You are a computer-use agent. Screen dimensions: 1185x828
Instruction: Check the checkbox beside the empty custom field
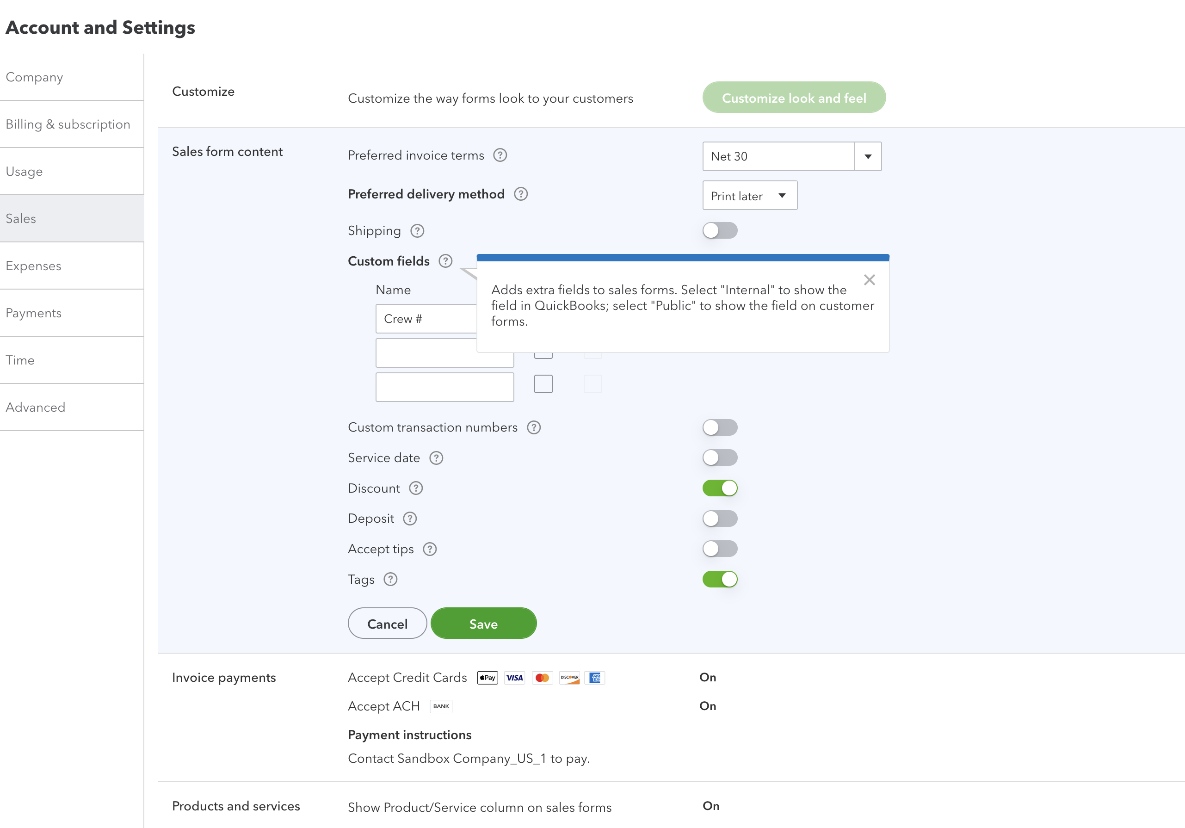(543, 383)
